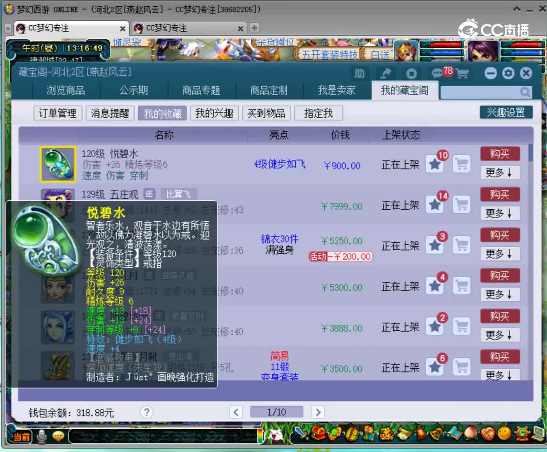
Task: Click cart icon on ￥3500.00 row
Action: coord(462,367)
